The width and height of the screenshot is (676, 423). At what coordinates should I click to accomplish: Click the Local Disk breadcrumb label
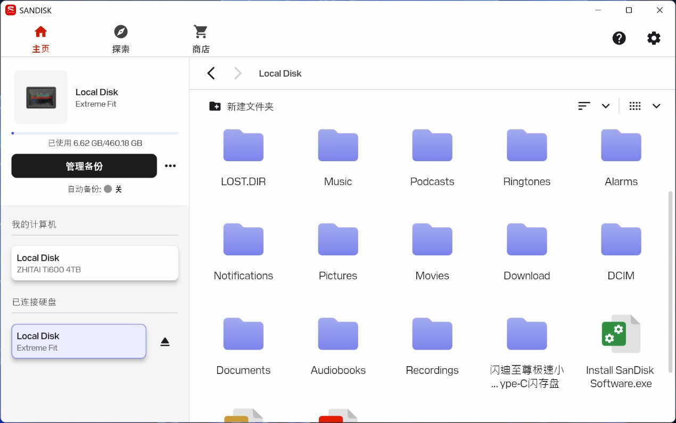[280, 73]
